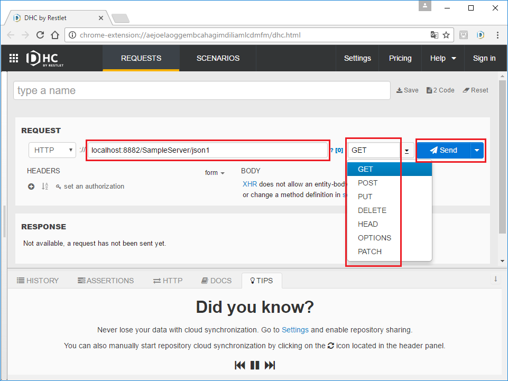Open the HTTP scheme dropdown
This screenshot has height=381, width=508.
[52, 150]
